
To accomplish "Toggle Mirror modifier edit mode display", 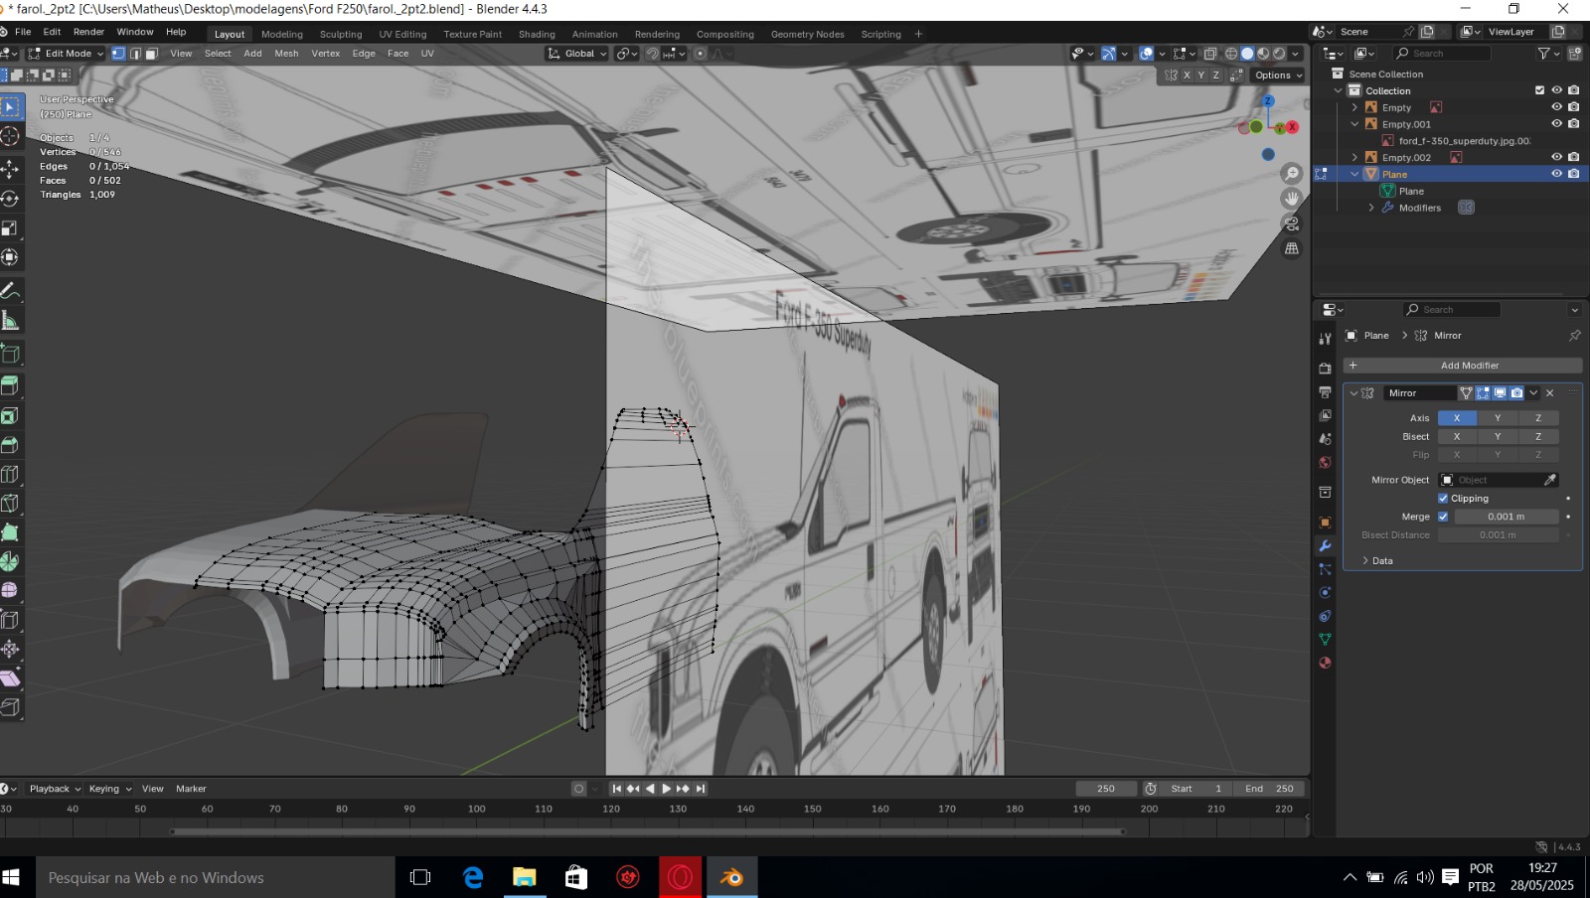I will 1483,393.
